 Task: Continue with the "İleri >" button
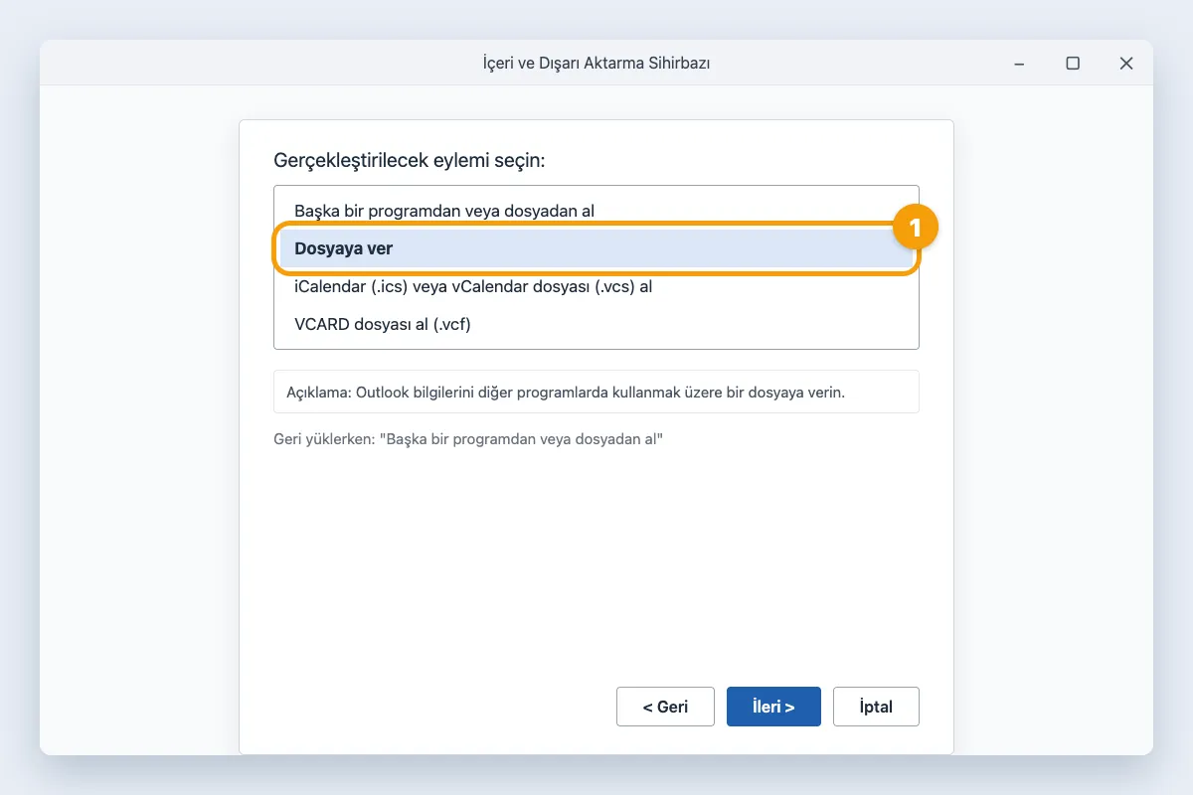click(x=773, y=707)
